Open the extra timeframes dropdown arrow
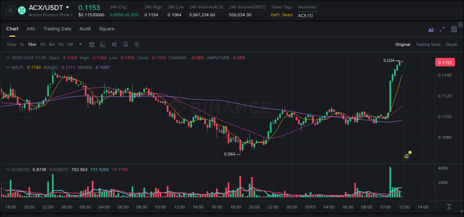Image resolution: width=464 pixels, height=217 pixels. [80, 44]
